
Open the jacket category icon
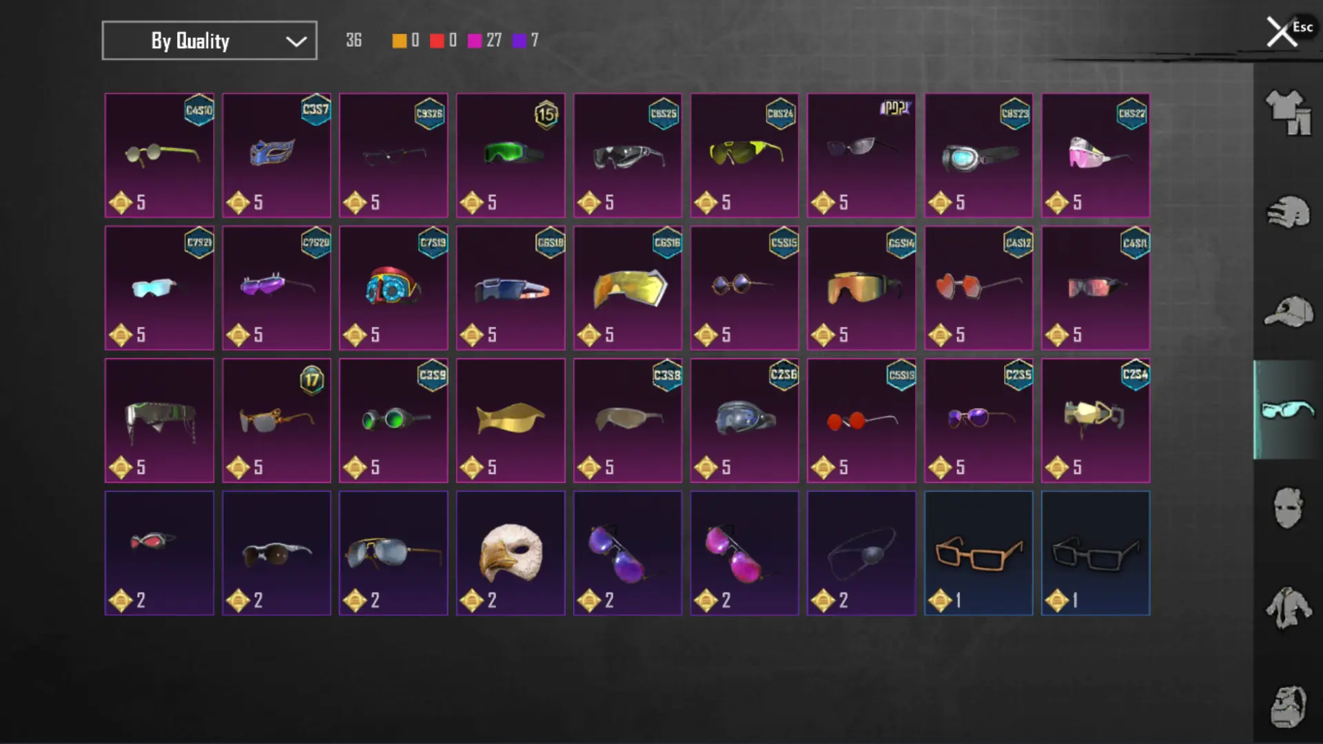pyautogui.click(x=1288, y=608)
